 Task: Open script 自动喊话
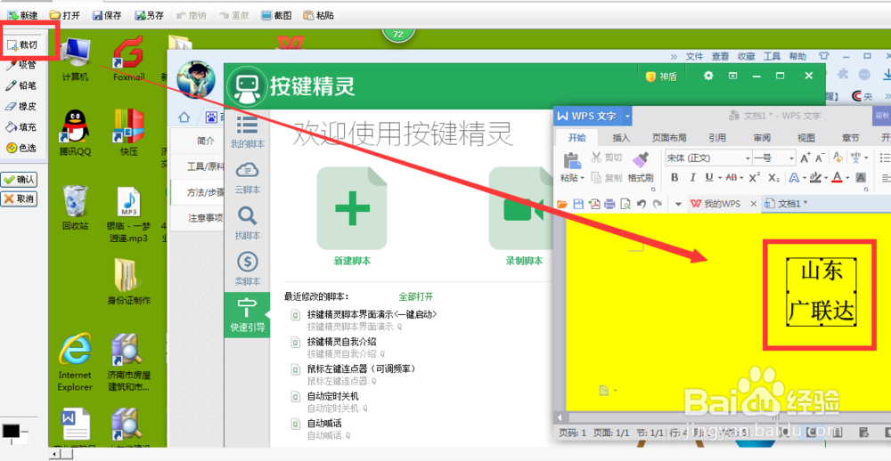(324, 423)
